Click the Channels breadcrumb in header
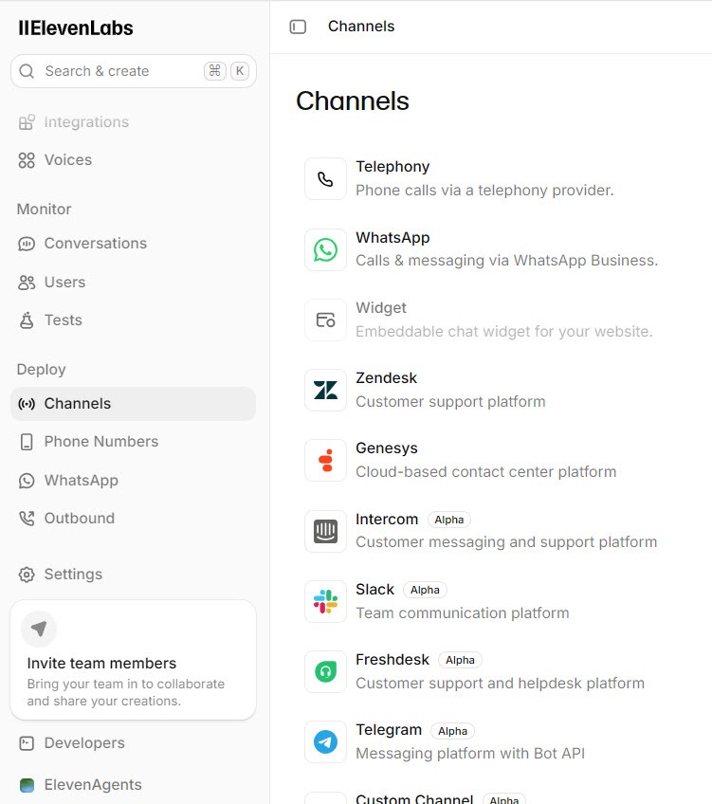The image size is (712, 804). 361,27
